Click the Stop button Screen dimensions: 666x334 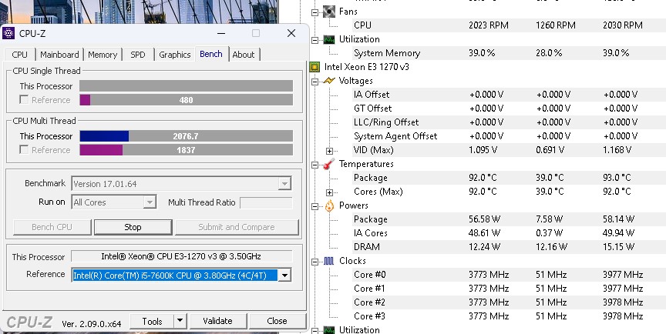point(133,227)
